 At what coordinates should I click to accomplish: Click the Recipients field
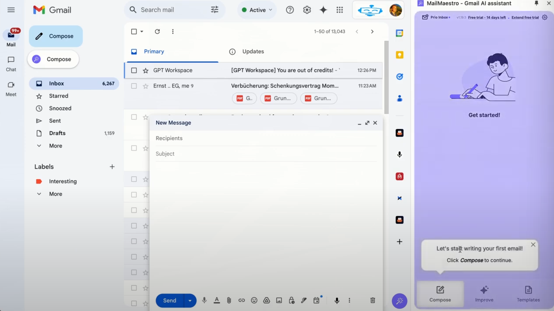pos(266,138)
